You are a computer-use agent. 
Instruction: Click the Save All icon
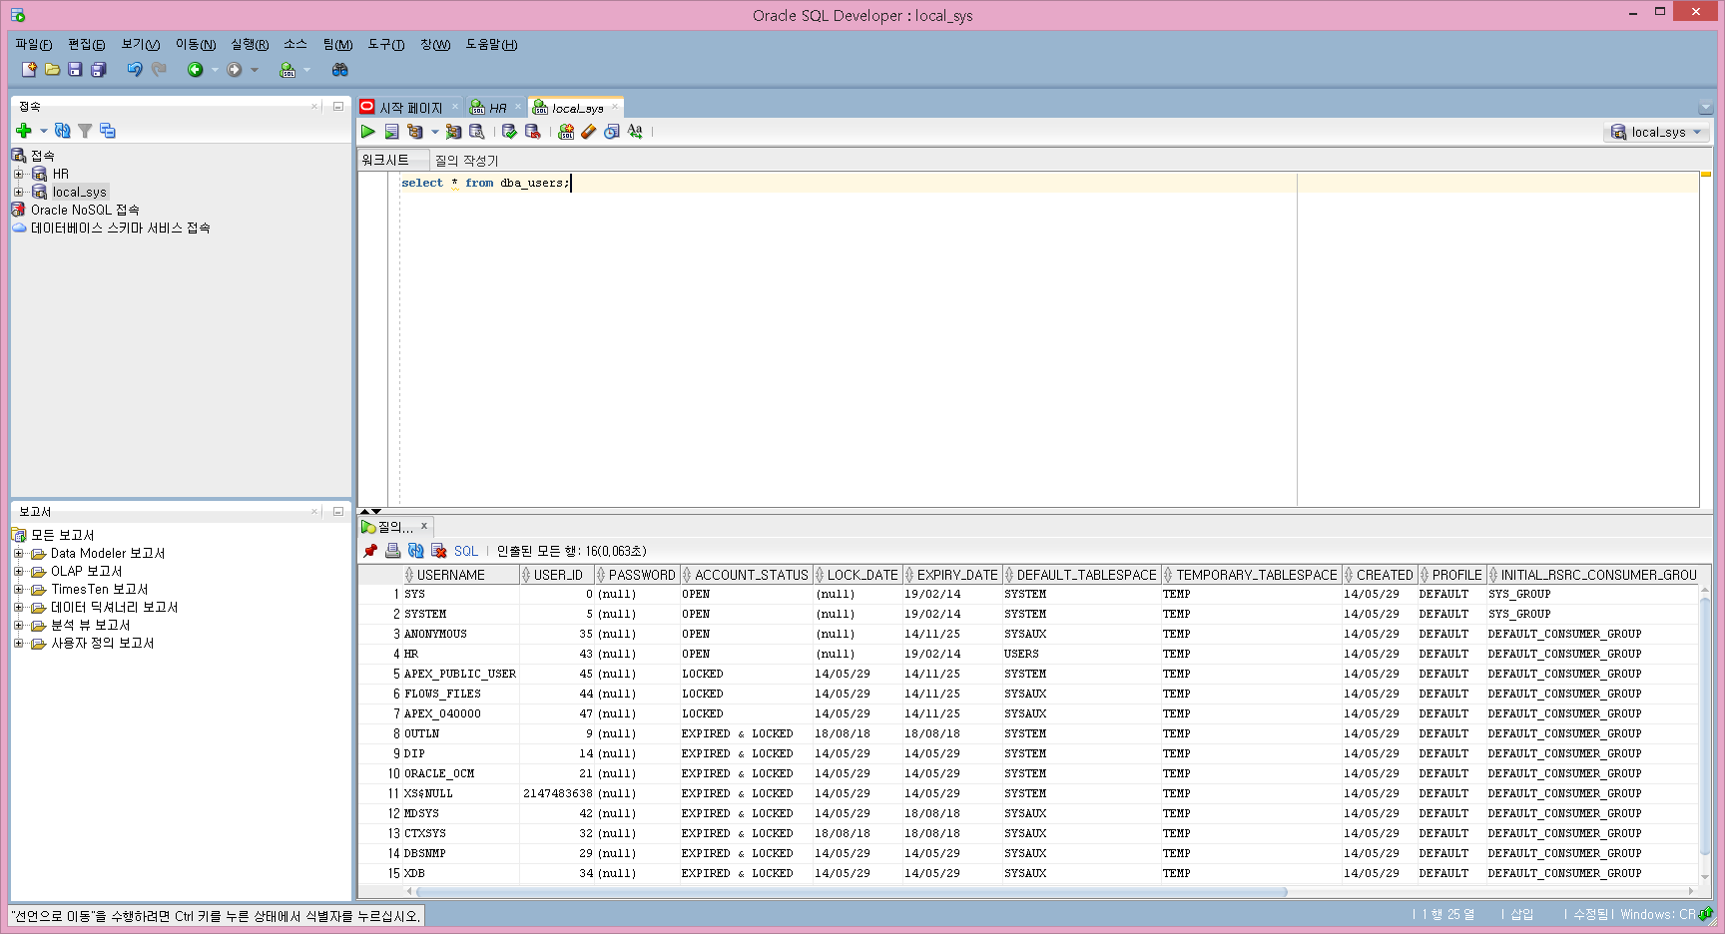(x=98, y=70)
